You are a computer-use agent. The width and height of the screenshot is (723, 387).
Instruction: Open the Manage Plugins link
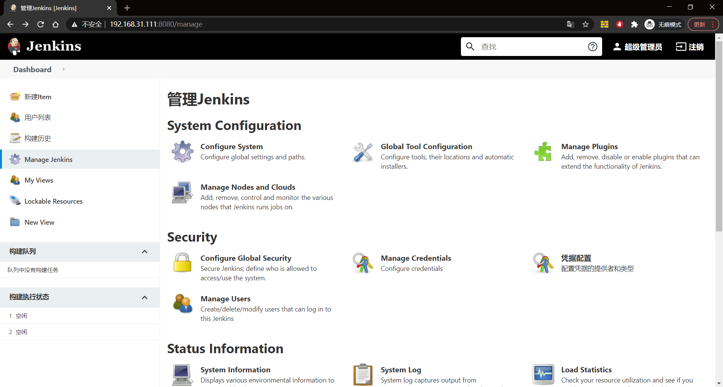point(589,147)
